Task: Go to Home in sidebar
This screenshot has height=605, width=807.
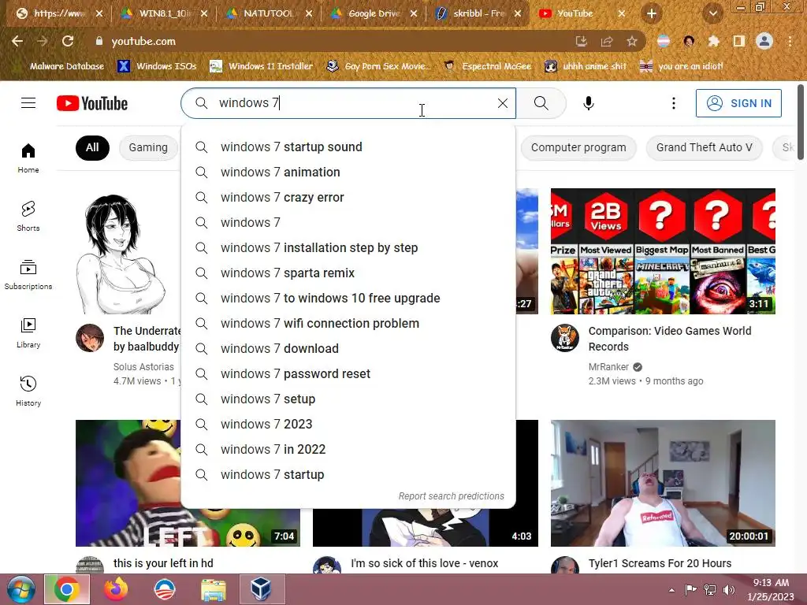Action: coord(28,158)
